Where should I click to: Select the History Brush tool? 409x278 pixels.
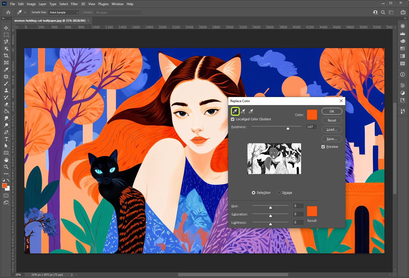click(x=6, y=98)
